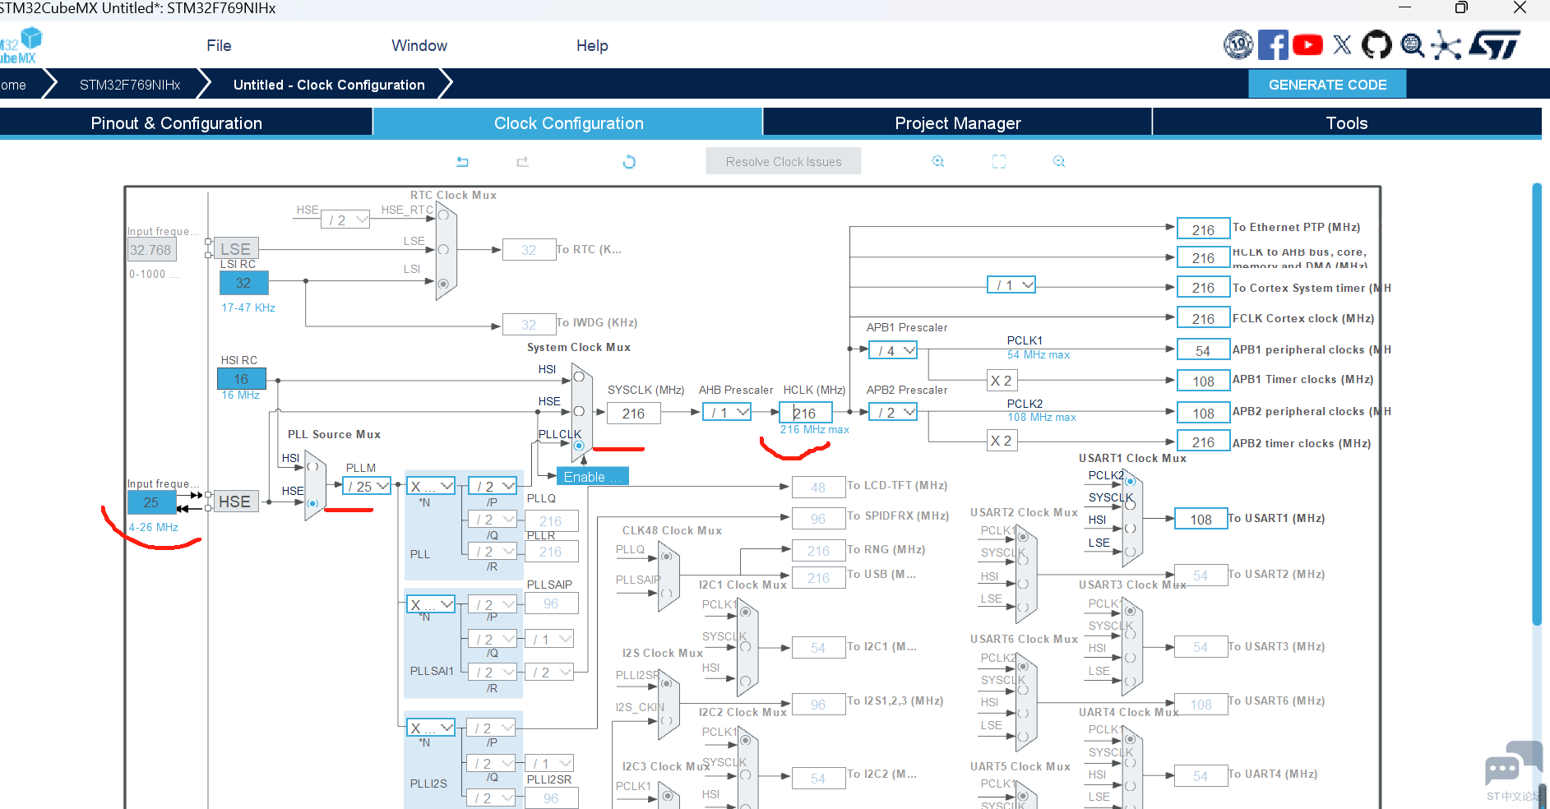This screenshot has height=809, width=1550.
Task: Click the LSE input frequency field 32.768
Action: point(151,250)
